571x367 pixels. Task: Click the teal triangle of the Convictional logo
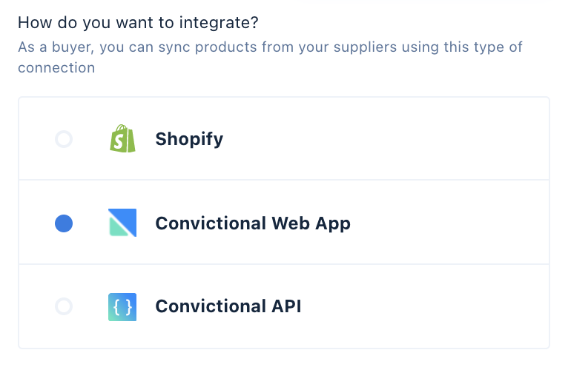(x=118, y=227)
